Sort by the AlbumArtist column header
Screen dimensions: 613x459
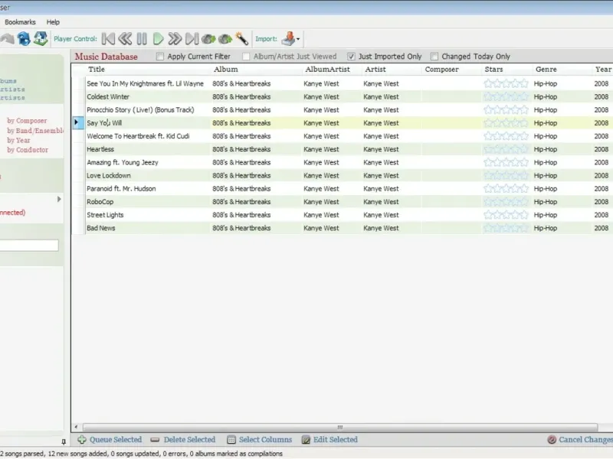(328, 69)
